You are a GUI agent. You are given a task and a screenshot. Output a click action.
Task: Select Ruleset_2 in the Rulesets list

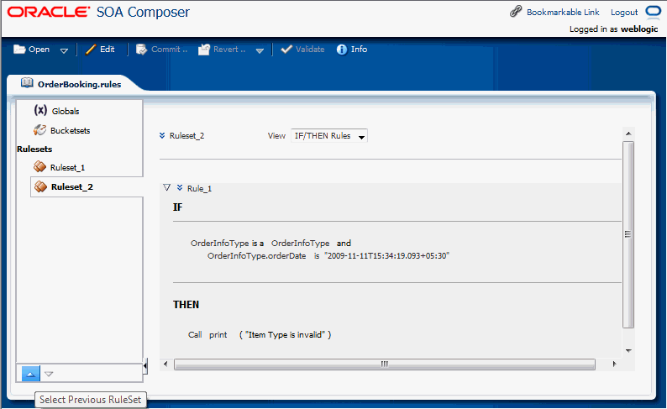pos(72,186)
